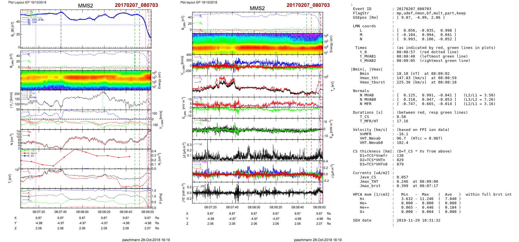This screenshot has height=242, width=519.
Task: Click the right plot's MMS2 title
Action: point(257,8)
